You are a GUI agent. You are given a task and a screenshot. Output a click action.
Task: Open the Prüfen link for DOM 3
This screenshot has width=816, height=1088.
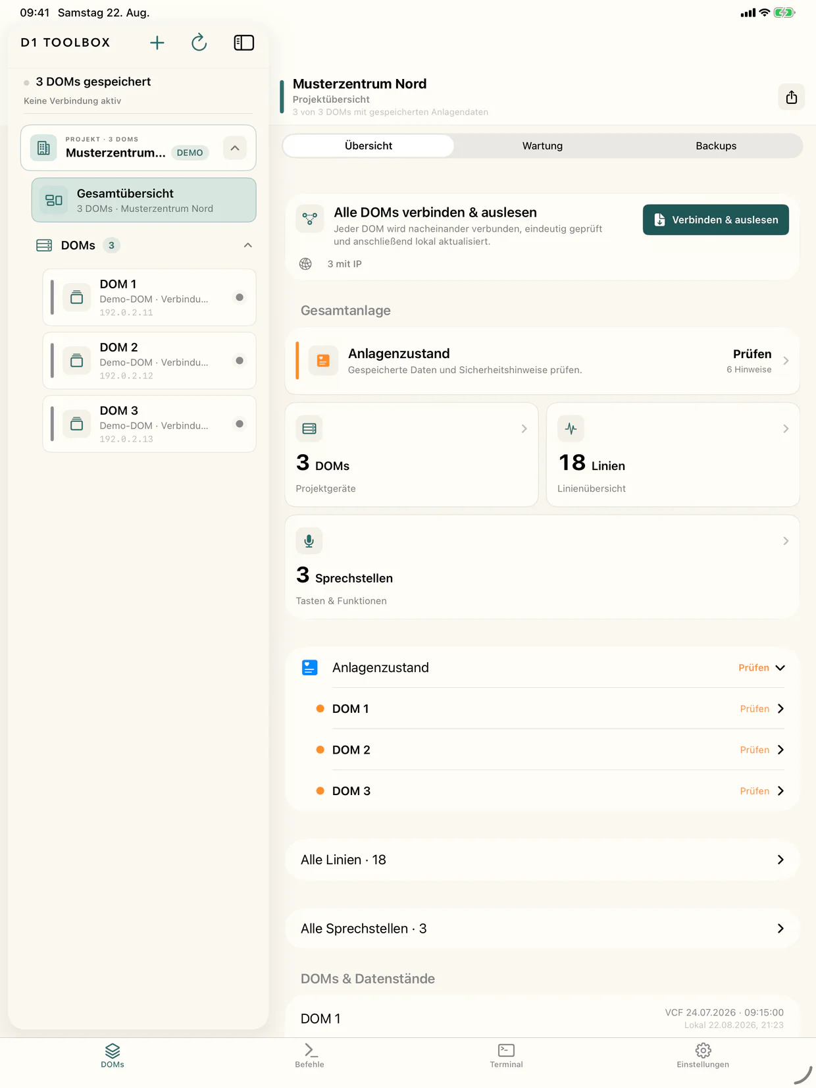click(755, 791)
